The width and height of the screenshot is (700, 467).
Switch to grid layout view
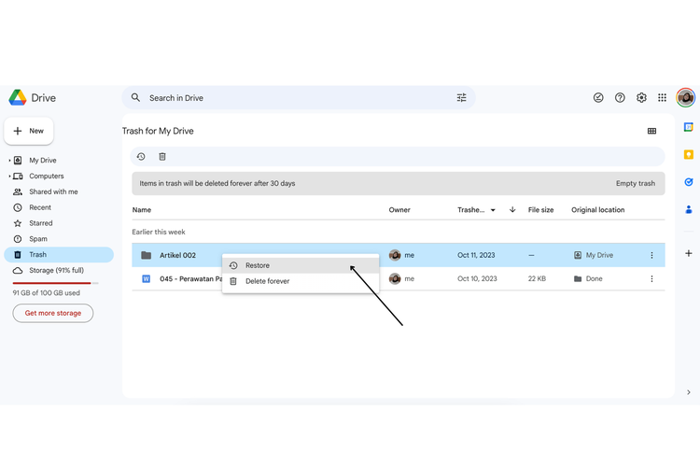click(x=651, y=132)
